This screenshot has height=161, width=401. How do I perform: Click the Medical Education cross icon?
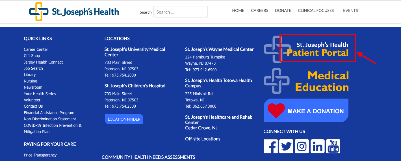(x=277, y=81)
